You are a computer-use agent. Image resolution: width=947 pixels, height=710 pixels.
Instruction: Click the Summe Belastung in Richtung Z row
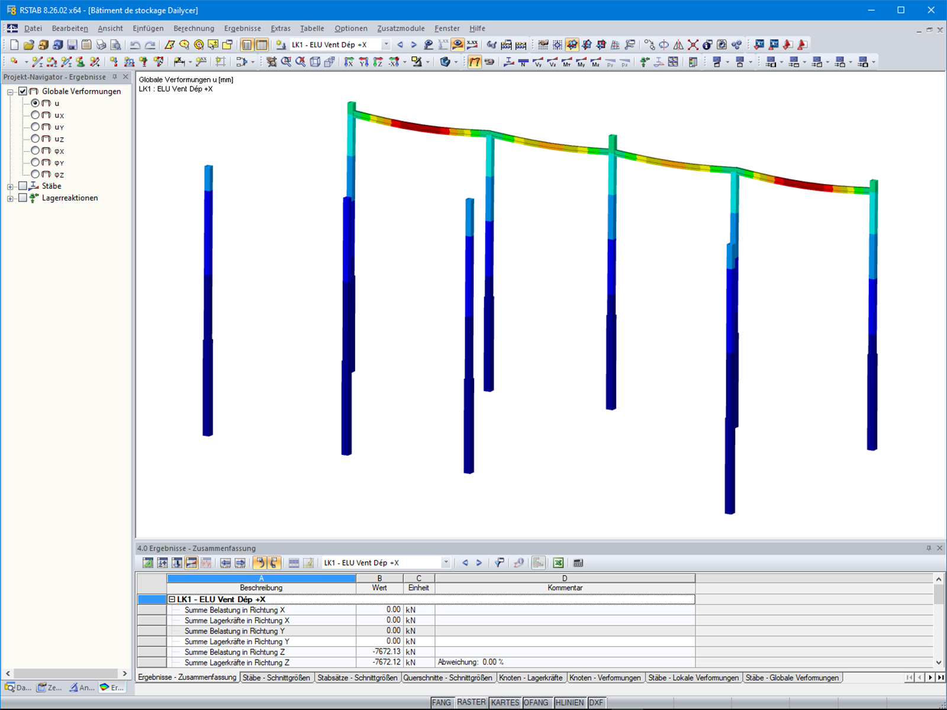416,652
